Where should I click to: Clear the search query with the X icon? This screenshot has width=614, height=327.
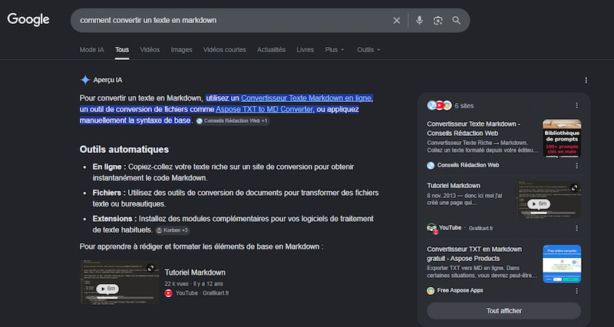pos(397,21)
